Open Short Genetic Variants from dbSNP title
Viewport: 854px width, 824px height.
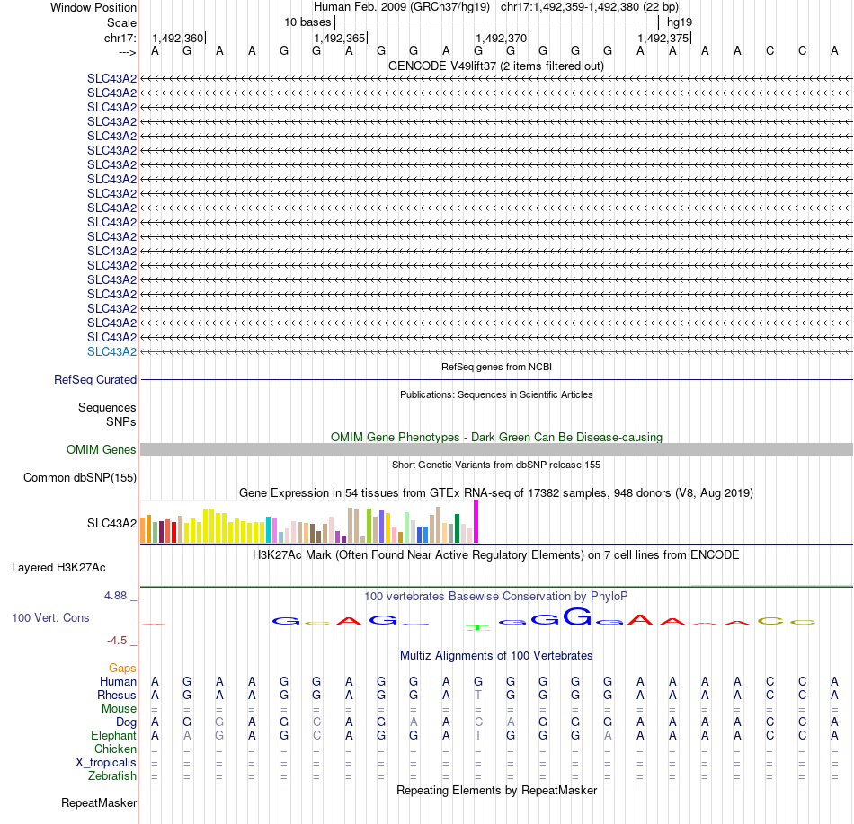tap(496, 465)
